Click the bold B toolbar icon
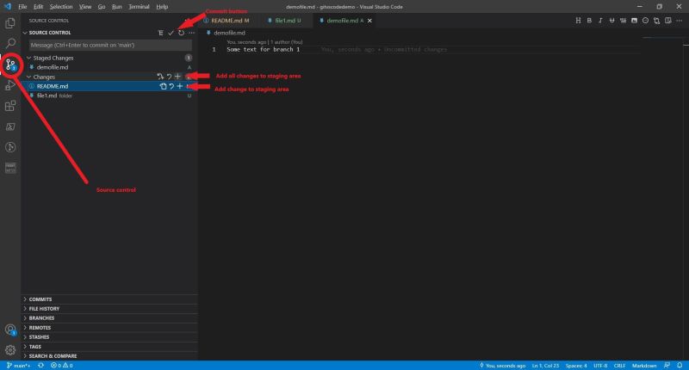 (589, 21)
